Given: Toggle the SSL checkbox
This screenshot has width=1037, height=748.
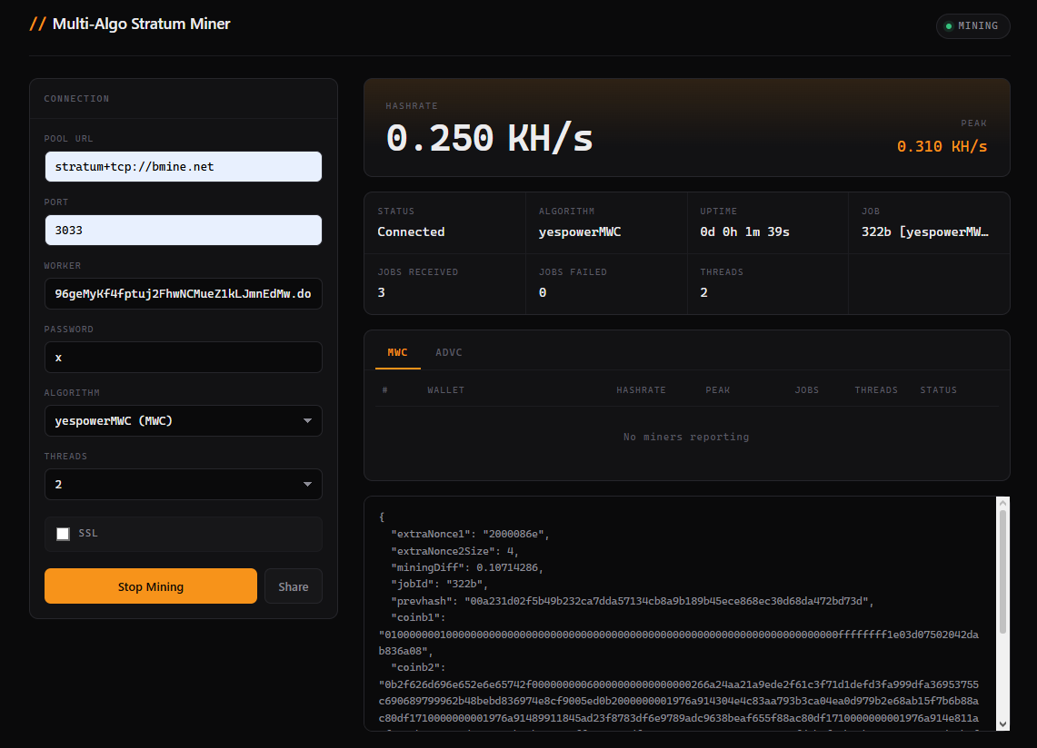Looking at the screenshot, I should coord(63,534).
